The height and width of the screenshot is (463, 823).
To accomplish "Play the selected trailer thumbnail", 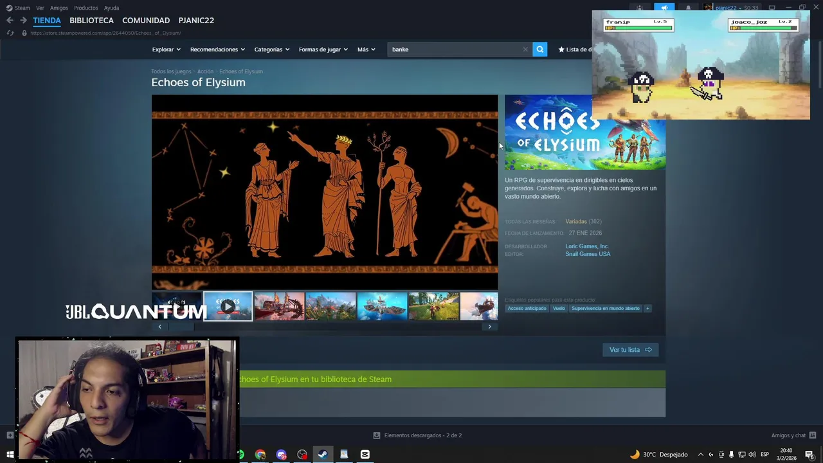I will (x=228, y=307).
